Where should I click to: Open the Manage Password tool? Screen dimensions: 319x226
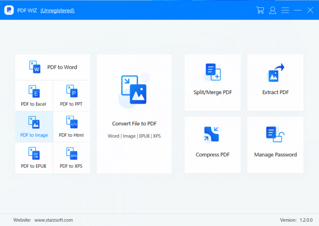coord(275,145)
